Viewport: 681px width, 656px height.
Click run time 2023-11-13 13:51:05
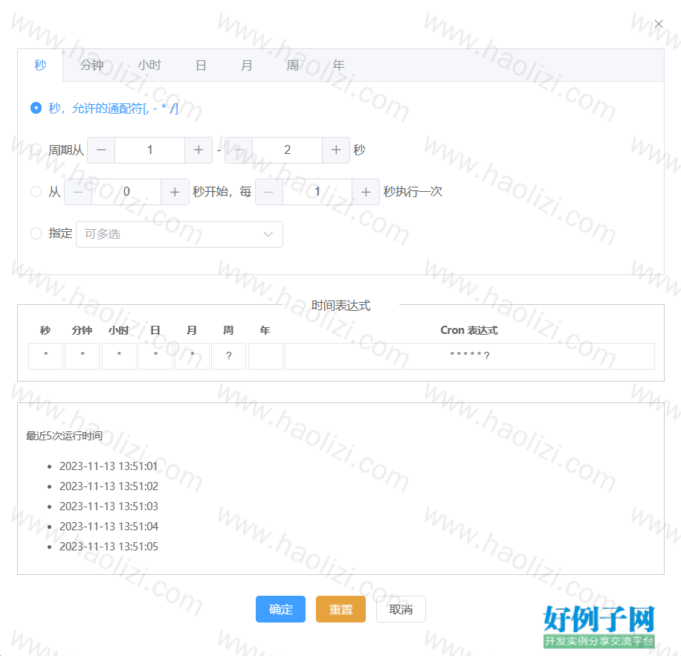coord(109,546)
